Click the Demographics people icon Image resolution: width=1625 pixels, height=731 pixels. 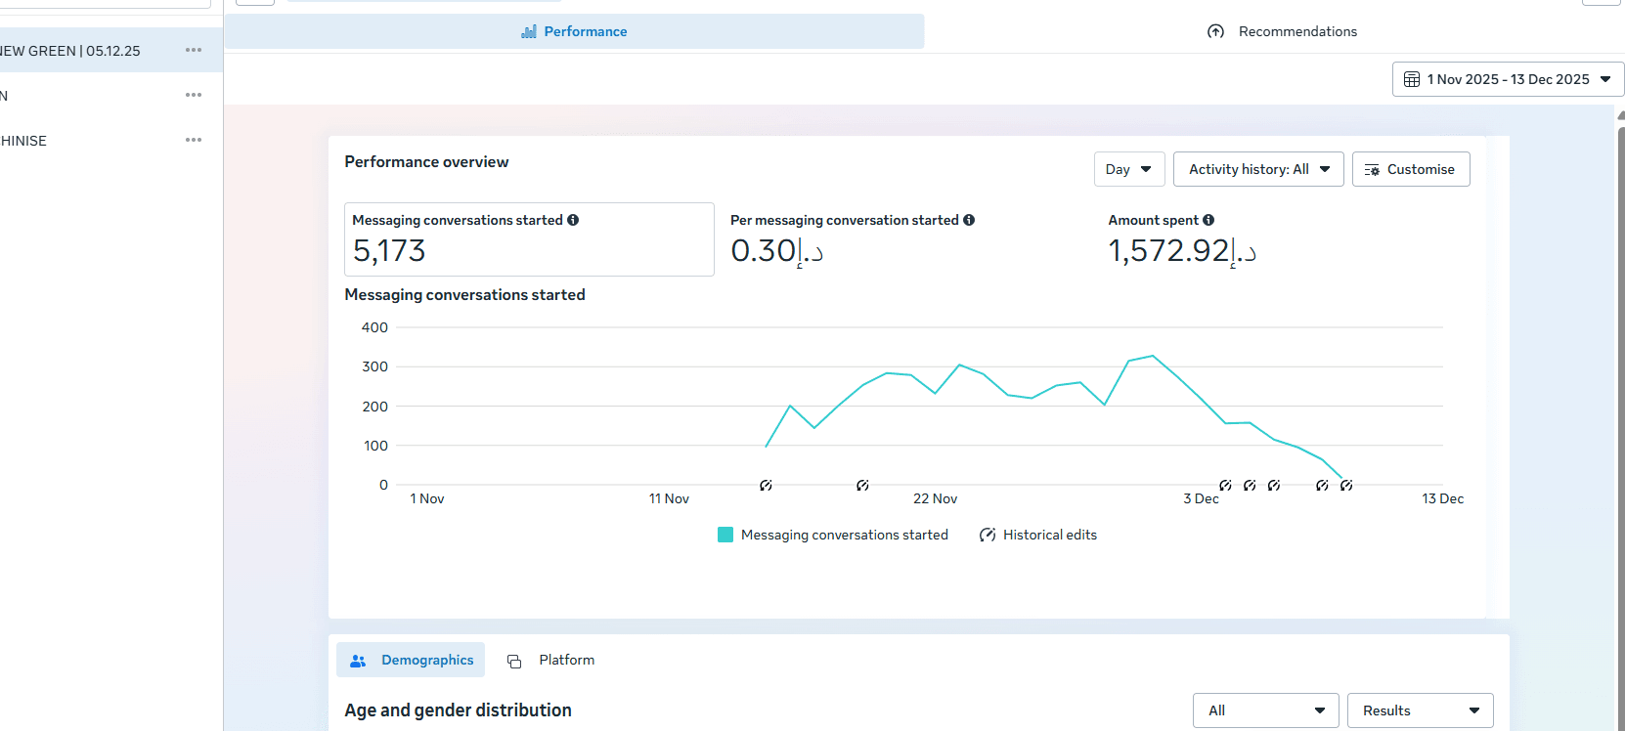pyautogui.click(x=358, y=661)
